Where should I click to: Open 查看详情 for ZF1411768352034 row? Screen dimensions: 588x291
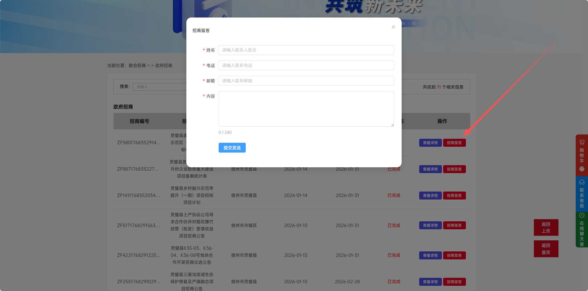pyautogui.click(x=430, y=196)
